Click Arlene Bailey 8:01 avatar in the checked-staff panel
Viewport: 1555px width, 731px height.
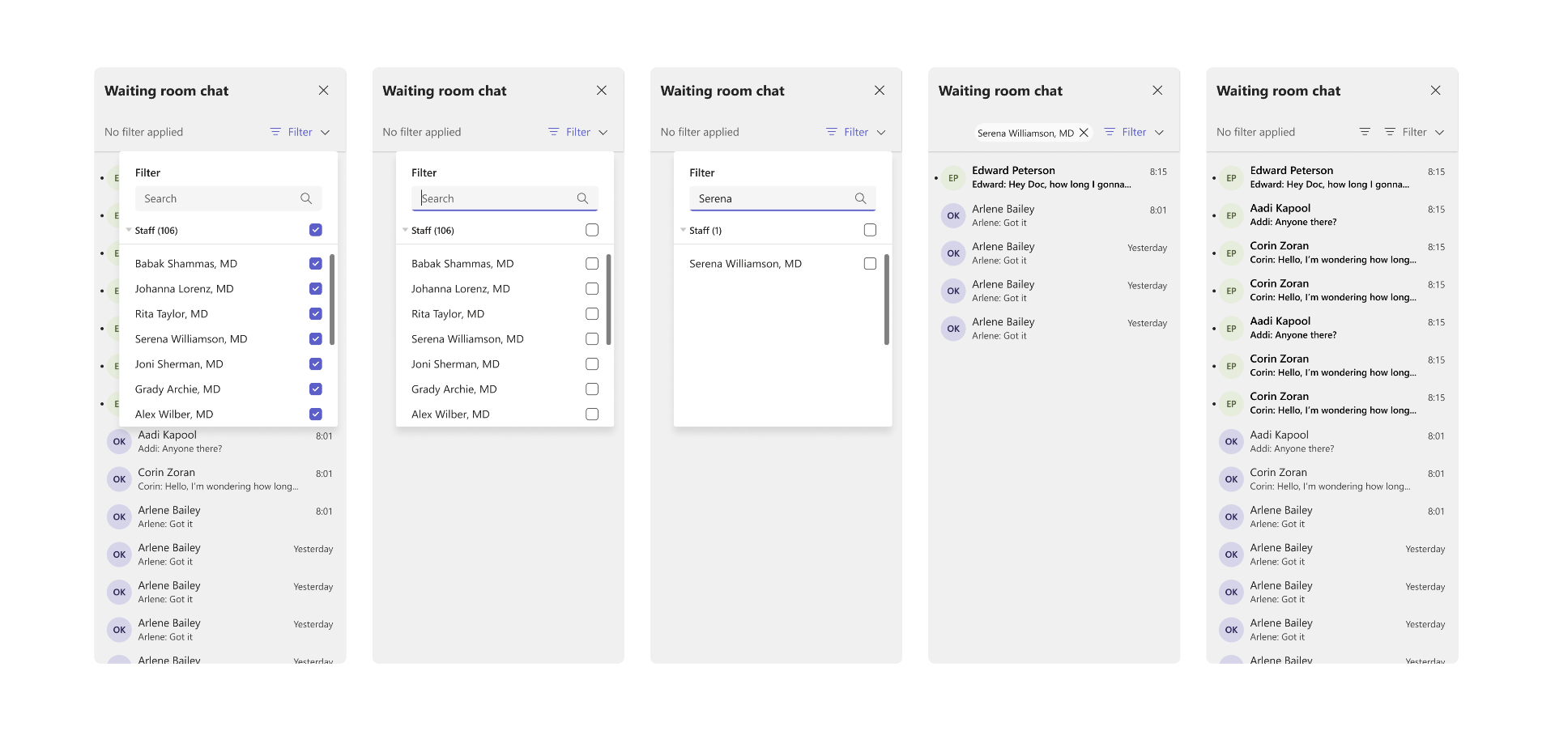pos(119,516)
